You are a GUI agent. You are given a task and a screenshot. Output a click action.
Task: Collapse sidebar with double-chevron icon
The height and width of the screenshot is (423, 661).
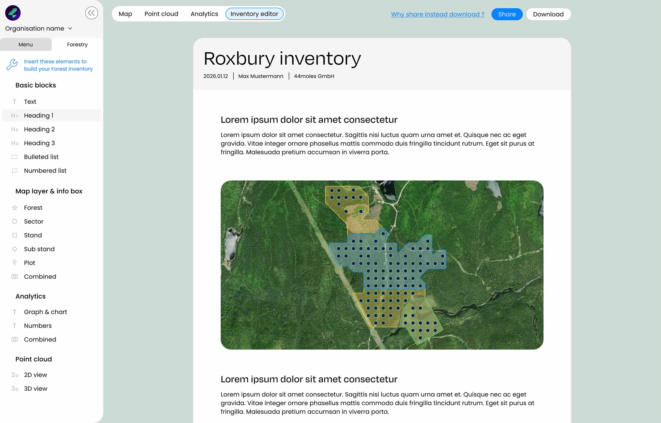pos(92,13)
